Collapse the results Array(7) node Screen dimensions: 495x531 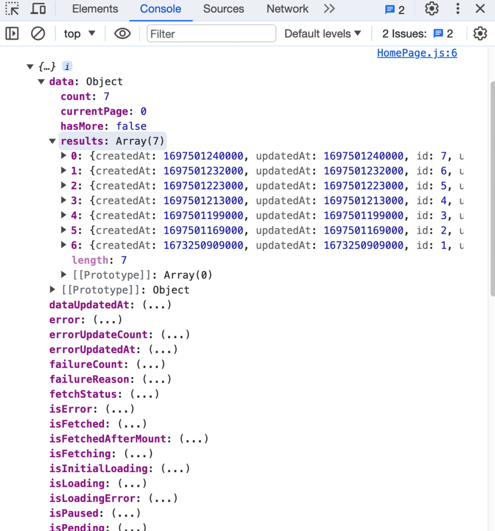53,141
